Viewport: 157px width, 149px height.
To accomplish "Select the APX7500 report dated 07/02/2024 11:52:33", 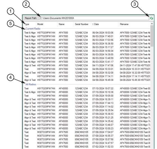I will 87,147.
